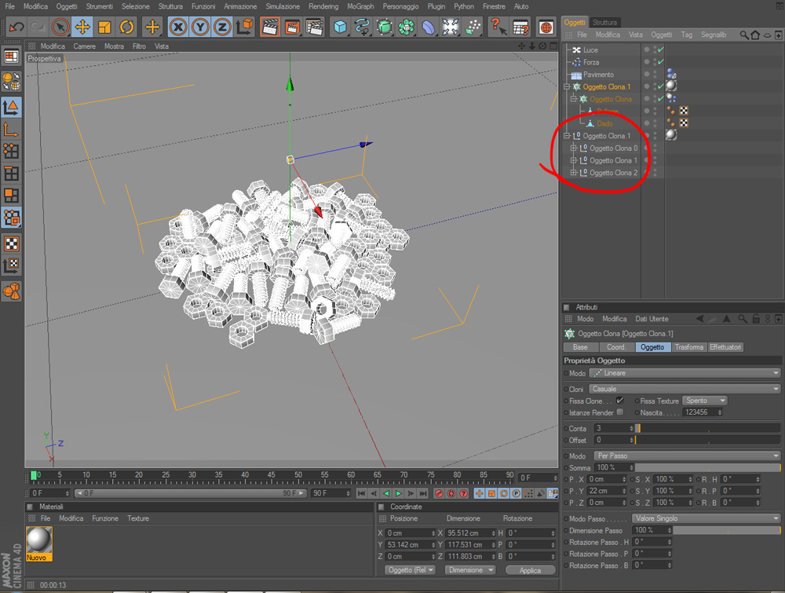Open the Oggetto (Rel) dropdown button

tap(411, 570)
